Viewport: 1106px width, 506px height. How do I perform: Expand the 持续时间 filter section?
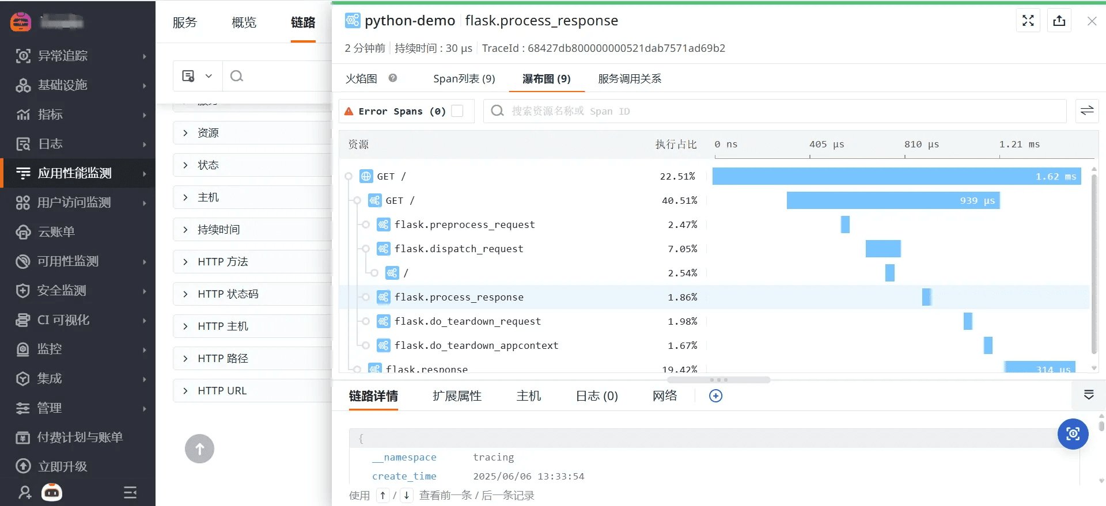tap(185, 230)
